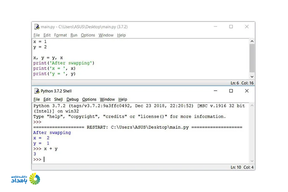Click the 'y = 2' line in editor
Screen dimensions: 288x192
pyautogui.click(x=40, y=47)
